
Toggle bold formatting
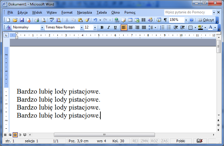102,27
